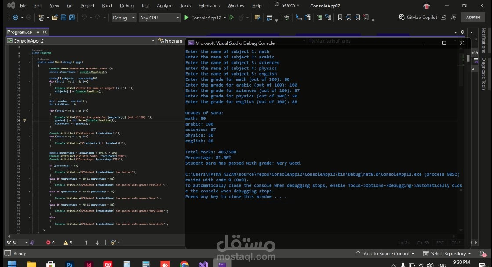Clear all bookmarks icon
Viewport: 492px width, 267px height.
[x=366, y=18]
